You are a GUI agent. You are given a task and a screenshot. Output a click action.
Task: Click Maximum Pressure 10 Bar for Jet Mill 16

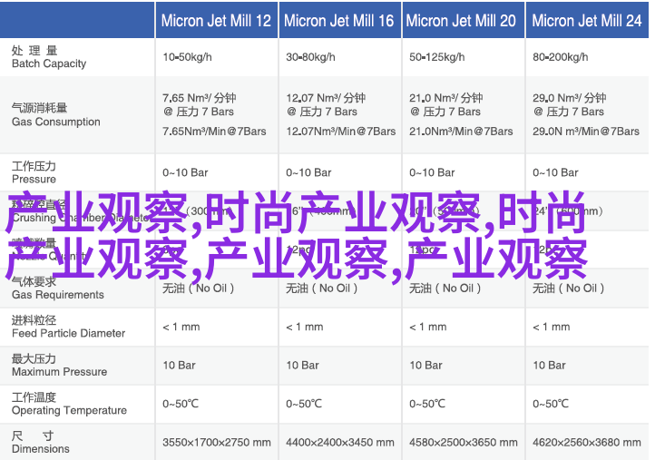(x=302, y=365)
